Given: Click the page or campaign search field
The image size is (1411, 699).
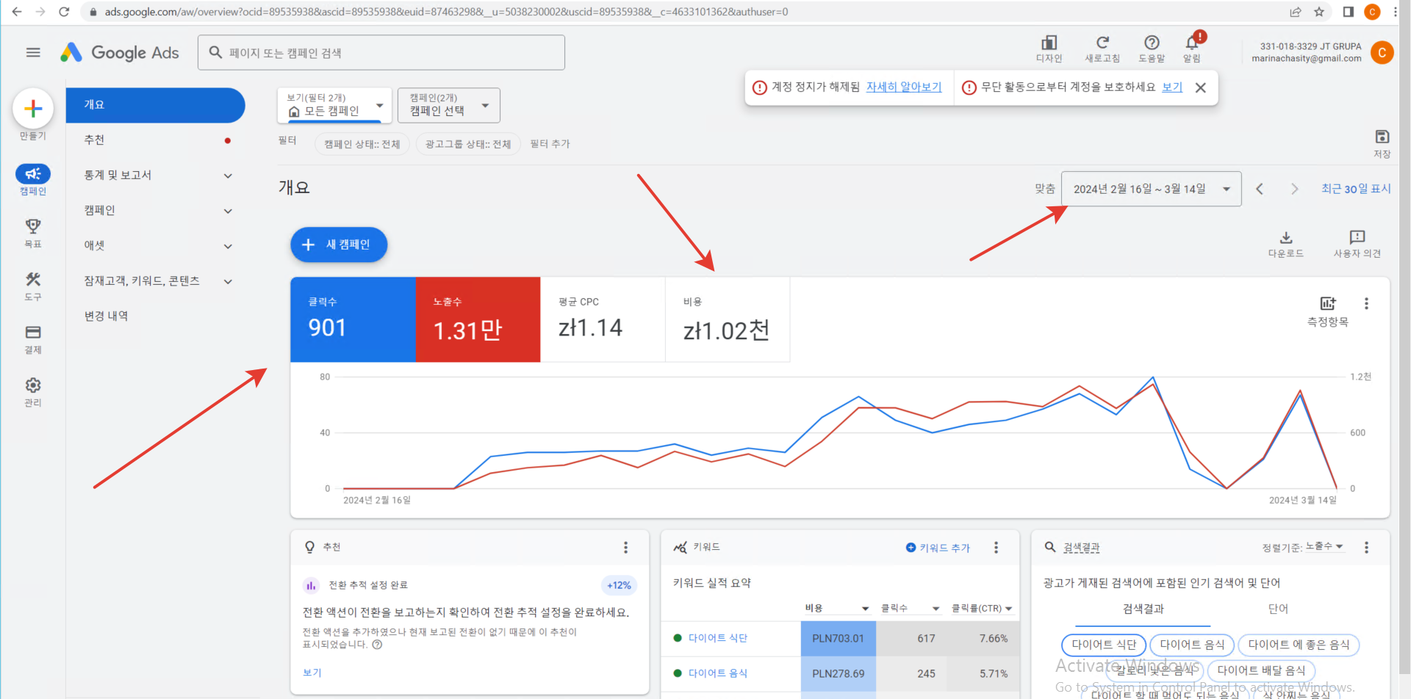Looking at the screenshot, I should pos(381,53).
